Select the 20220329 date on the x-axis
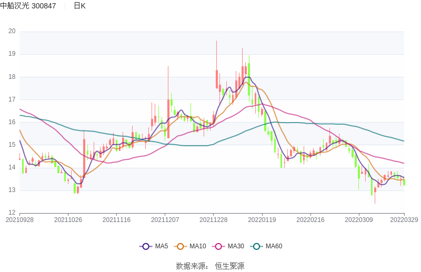The width and height of the screenshot is (421, 272). click(x=404, y=220)
